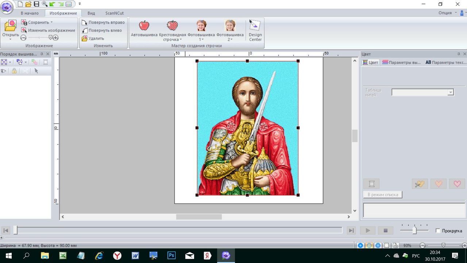Expand the Фотовышивка 1 dropdown arrow
The image size is (467, 263).
(203, 39)
